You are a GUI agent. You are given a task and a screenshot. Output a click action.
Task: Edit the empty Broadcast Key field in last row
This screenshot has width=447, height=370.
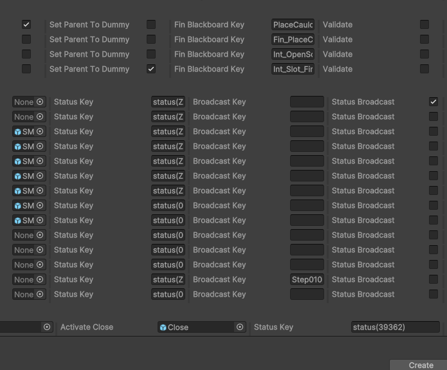(x=307, y=295)
